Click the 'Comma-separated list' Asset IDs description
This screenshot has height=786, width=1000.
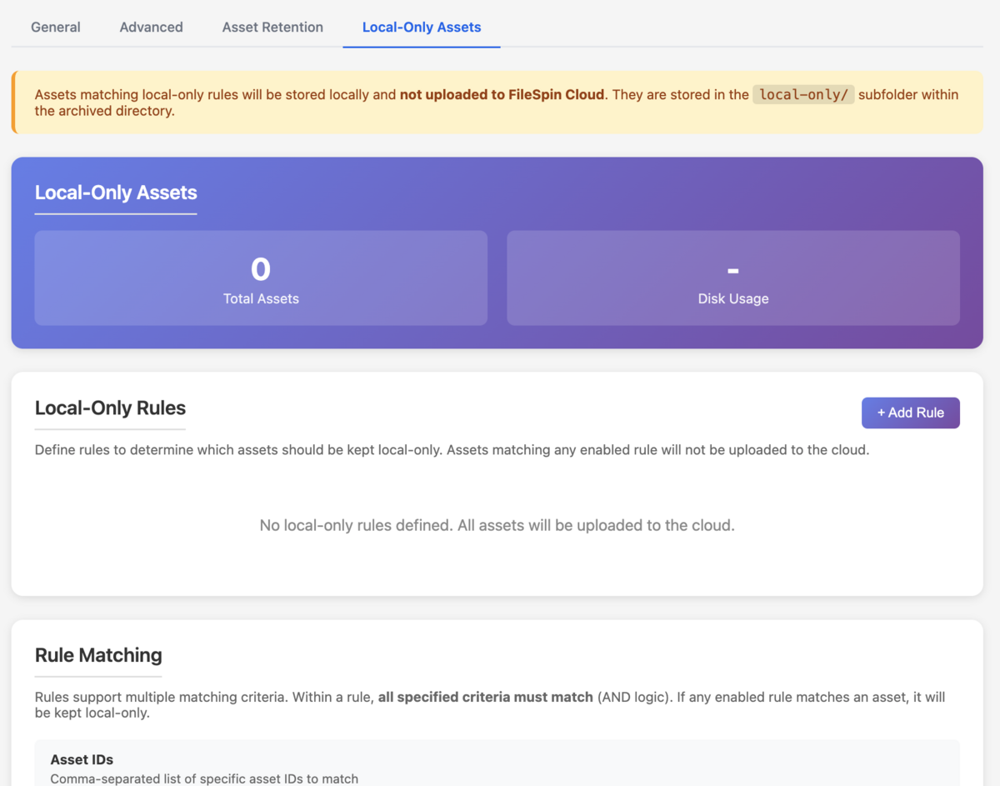(204, 778)
